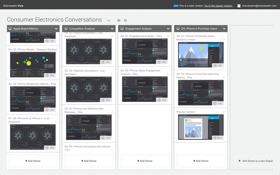Add Scene to Apple Brand Metrics display
The width and height of the screenshot is (280, 175).
coord(33,161)
